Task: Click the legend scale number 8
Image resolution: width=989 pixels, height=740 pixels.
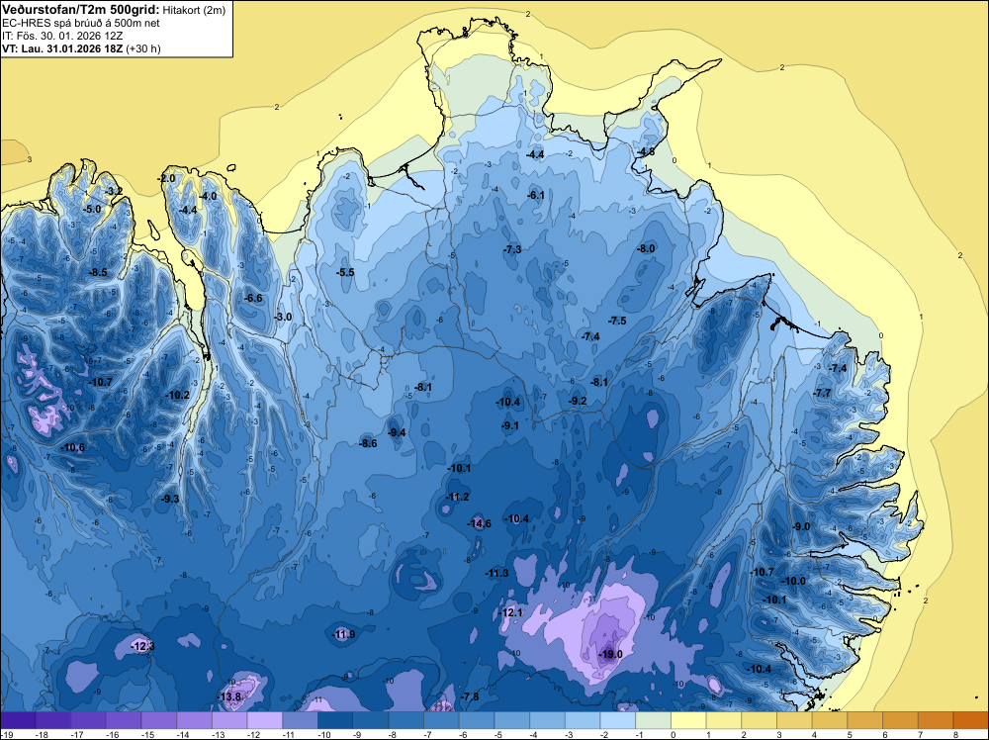Action: [955, 734]
